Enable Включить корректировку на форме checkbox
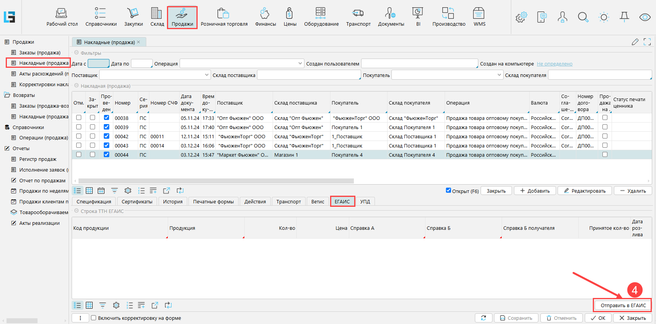This screenshot has width=656, height=324. click(x=93, y=318)
